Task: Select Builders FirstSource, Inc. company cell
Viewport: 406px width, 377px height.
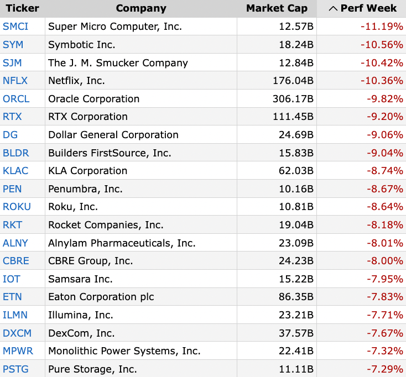Action: coord(110,153)
